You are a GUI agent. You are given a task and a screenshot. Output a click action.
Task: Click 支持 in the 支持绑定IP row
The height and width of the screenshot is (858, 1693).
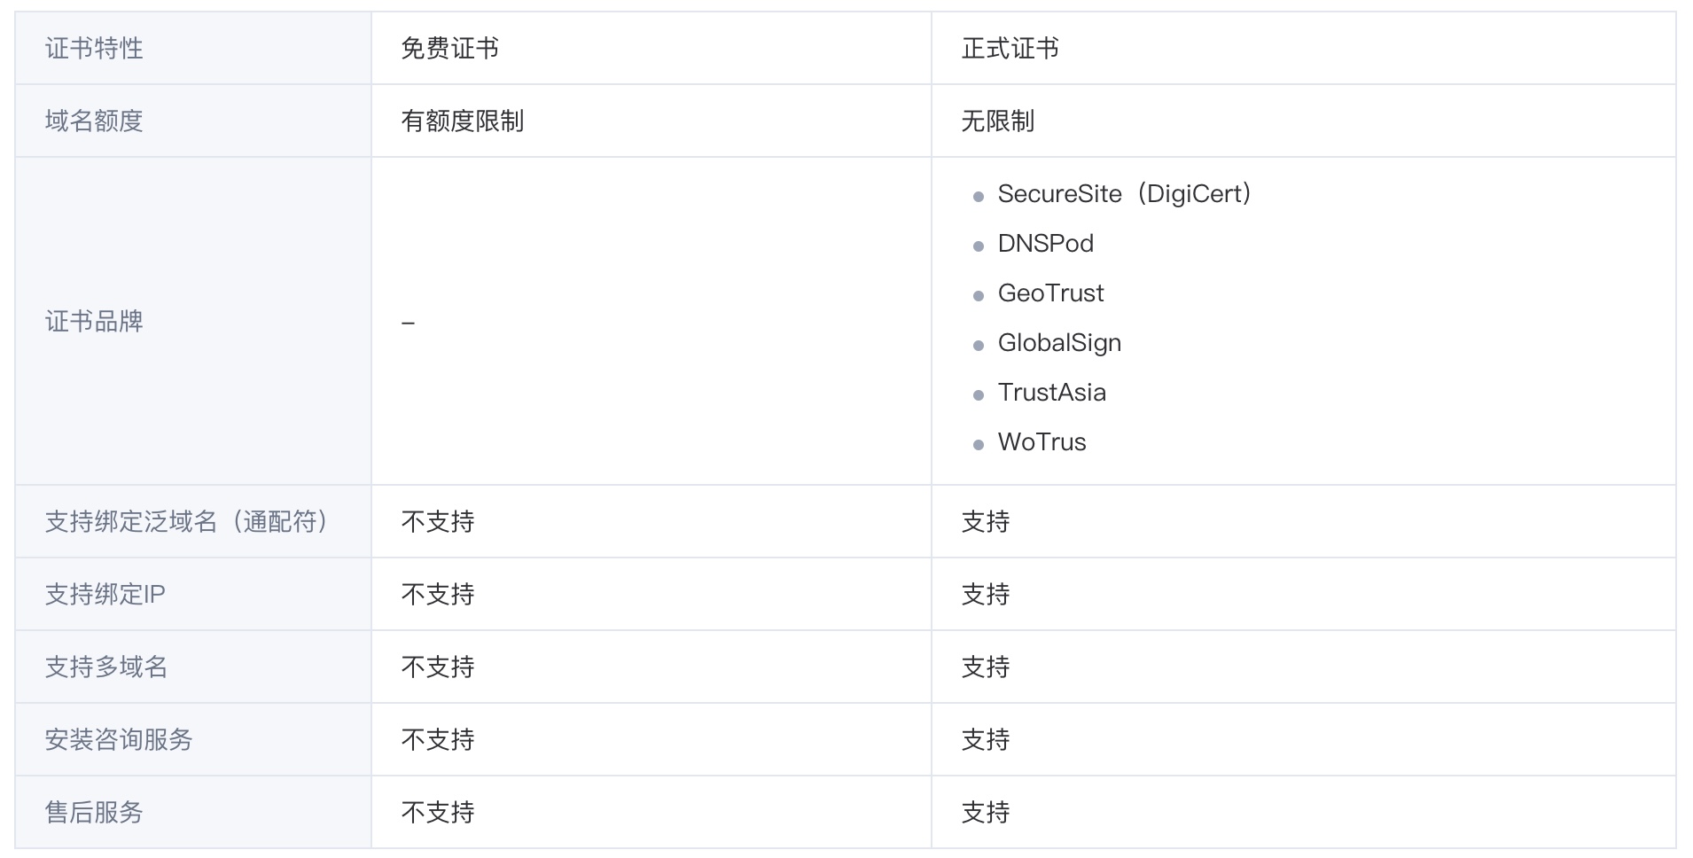(986, 594)
